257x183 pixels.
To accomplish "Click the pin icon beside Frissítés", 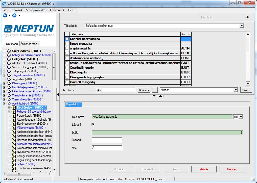I will tap(247, 17).
